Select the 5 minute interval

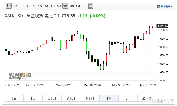click(x=34, y=6)
